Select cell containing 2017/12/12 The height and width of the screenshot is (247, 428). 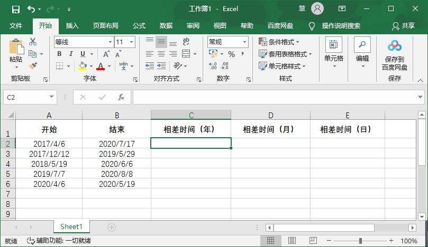tap(49, 154)
